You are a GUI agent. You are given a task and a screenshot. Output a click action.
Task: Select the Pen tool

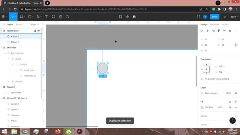click(x=38, y=16)
